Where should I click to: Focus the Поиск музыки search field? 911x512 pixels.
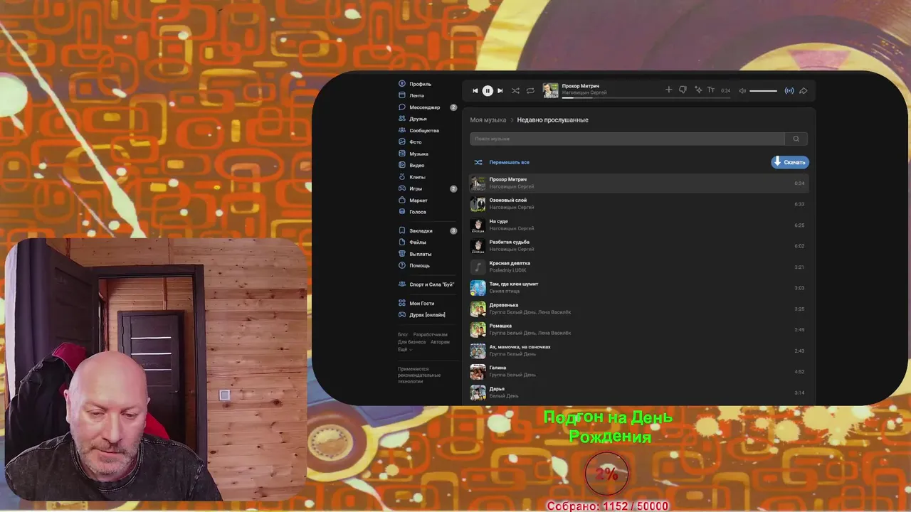pyautogui.click(x=627, y=139)
